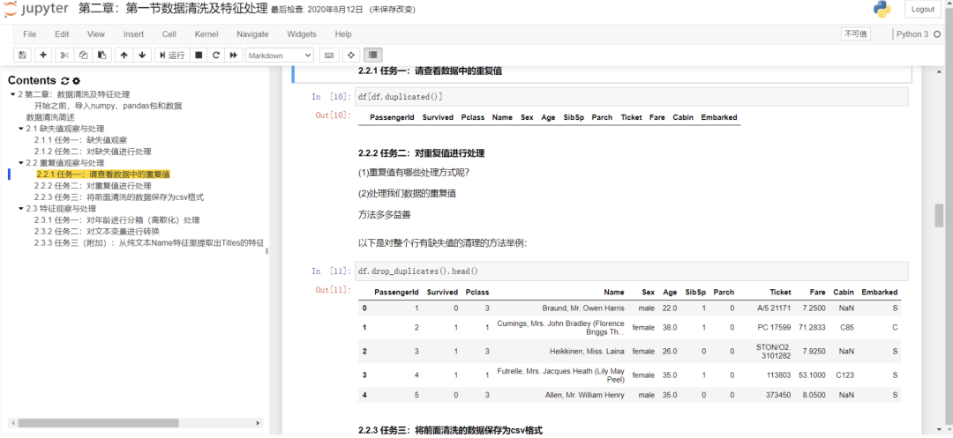This screenshot has height=438, width=953.
Task: Go to '2.1.1 任务一：缺失值观察'
Action: [x=80, y=140]
